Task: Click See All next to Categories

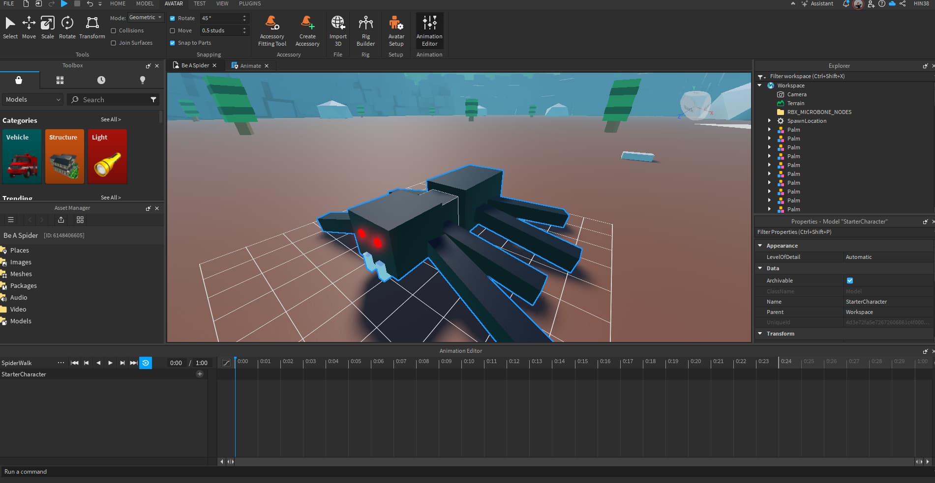Action: click(x=111, y=119)
